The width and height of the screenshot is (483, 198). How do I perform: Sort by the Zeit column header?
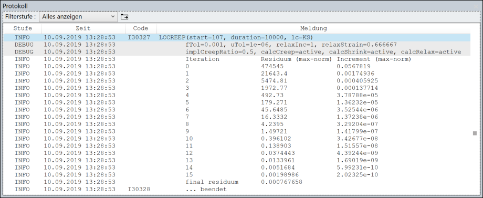point(83,28)
